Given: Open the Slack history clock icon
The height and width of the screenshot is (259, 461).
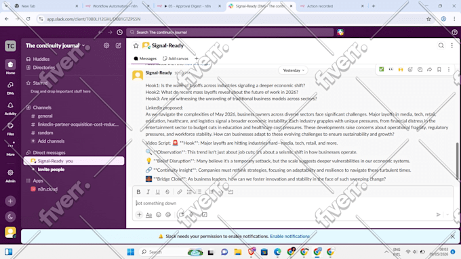Looking at the screenshot, I should click(x=120, y=32).
